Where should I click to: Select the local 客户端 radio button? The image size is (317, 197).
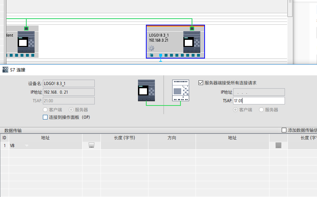point(45,109)
